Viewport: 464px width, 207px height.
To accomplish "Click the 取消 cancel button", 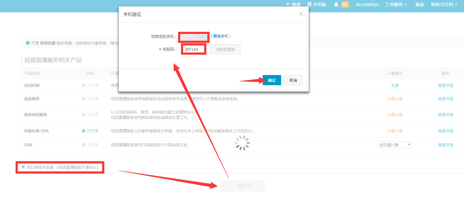I will point(293,80).
